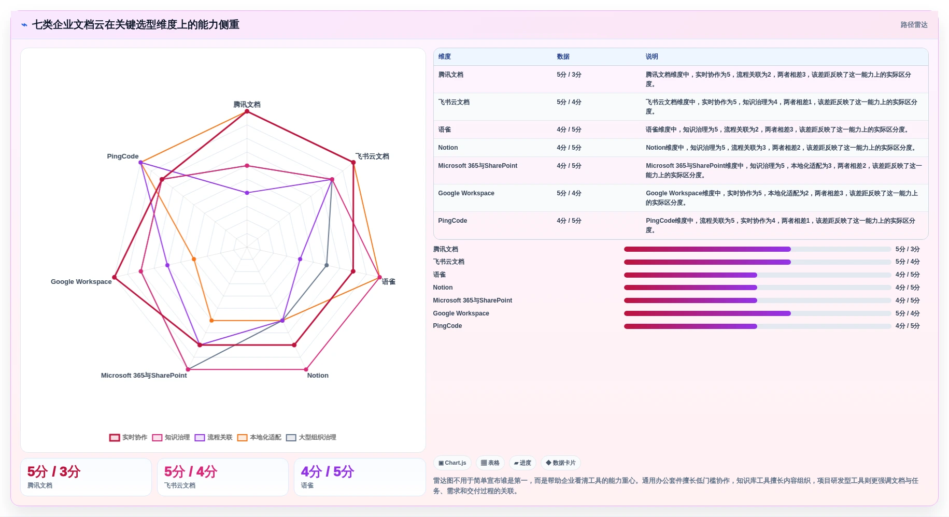Click the 飞书云文档 progress bar
The width and height of the screenshot is (949, 517).
point(757,262)
